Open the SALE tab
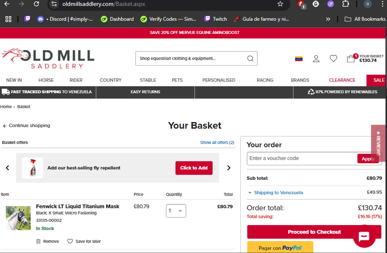Screen dimensions: 387x253 coord(376,80)
